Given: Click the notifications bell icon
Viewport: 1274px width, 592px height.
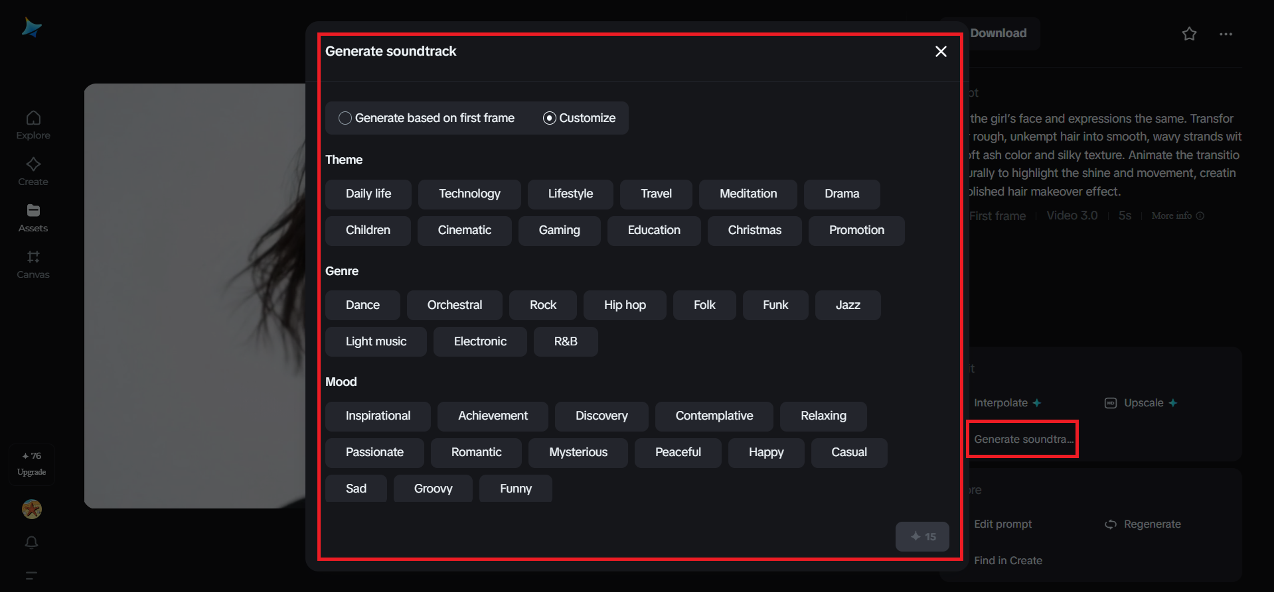Looking at the screenshot, I should coord(31,542).
